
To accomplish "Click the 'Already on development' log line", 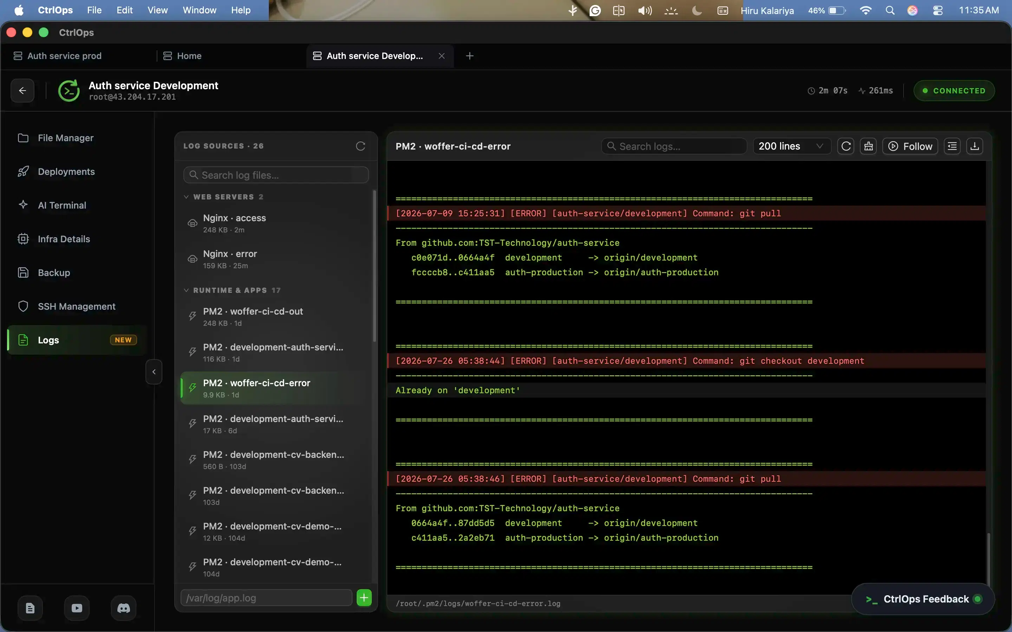I will [x=687, y=390].
